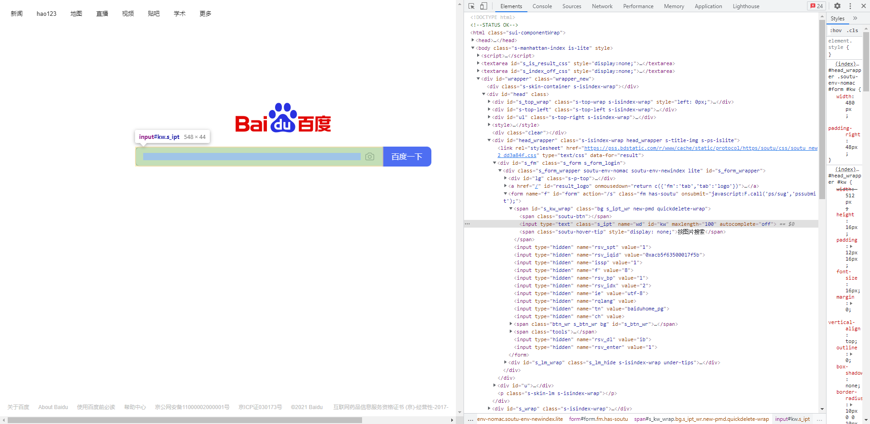The width and height of the screenshot is (870, 424).
Task: Expand textarea s_is_result_css node
Action: [x=478, y=63]
